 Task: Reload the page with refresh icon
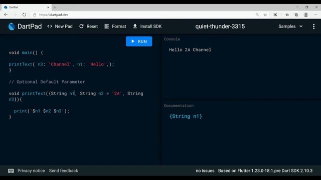tap(24, 14)
